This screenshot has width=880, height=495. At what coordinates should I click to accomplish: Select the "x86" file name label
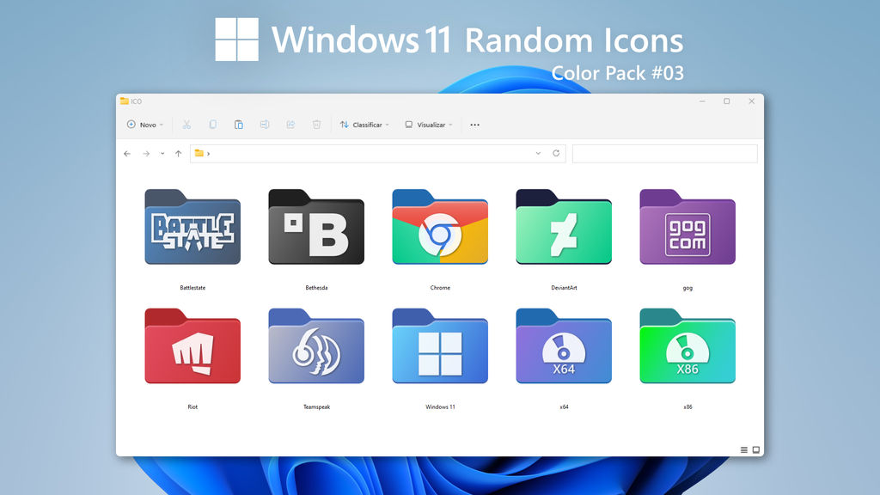pyautogui.click(x=687, y=406)
